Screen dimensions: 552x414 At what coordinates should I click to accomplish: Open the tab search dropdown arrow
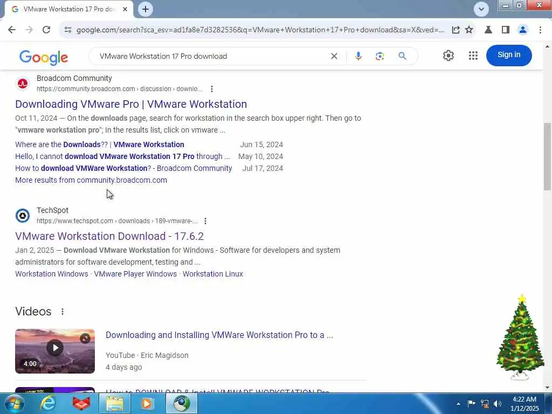click(x=481, y=9)
